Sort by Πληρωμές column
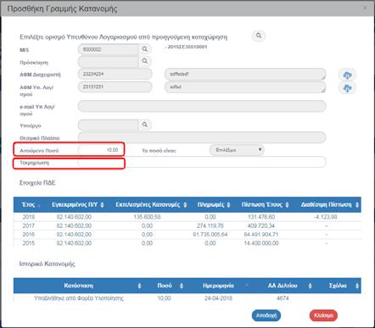Screen dimensions: 375x328 point(214,204)
